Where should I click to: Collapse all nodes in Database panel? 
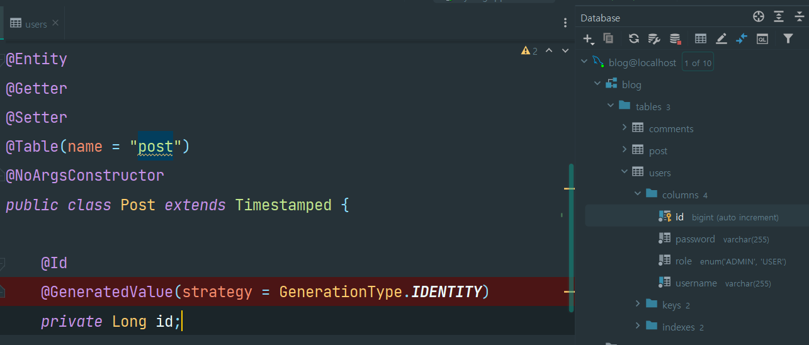tap(800, 17)
